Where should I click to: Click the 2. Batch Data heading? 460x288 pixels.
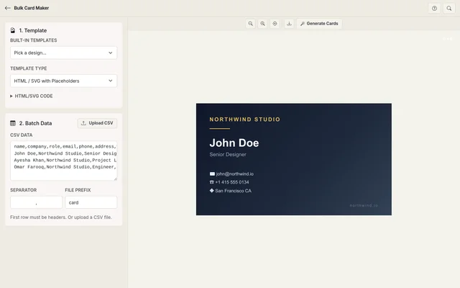(35, 123)
